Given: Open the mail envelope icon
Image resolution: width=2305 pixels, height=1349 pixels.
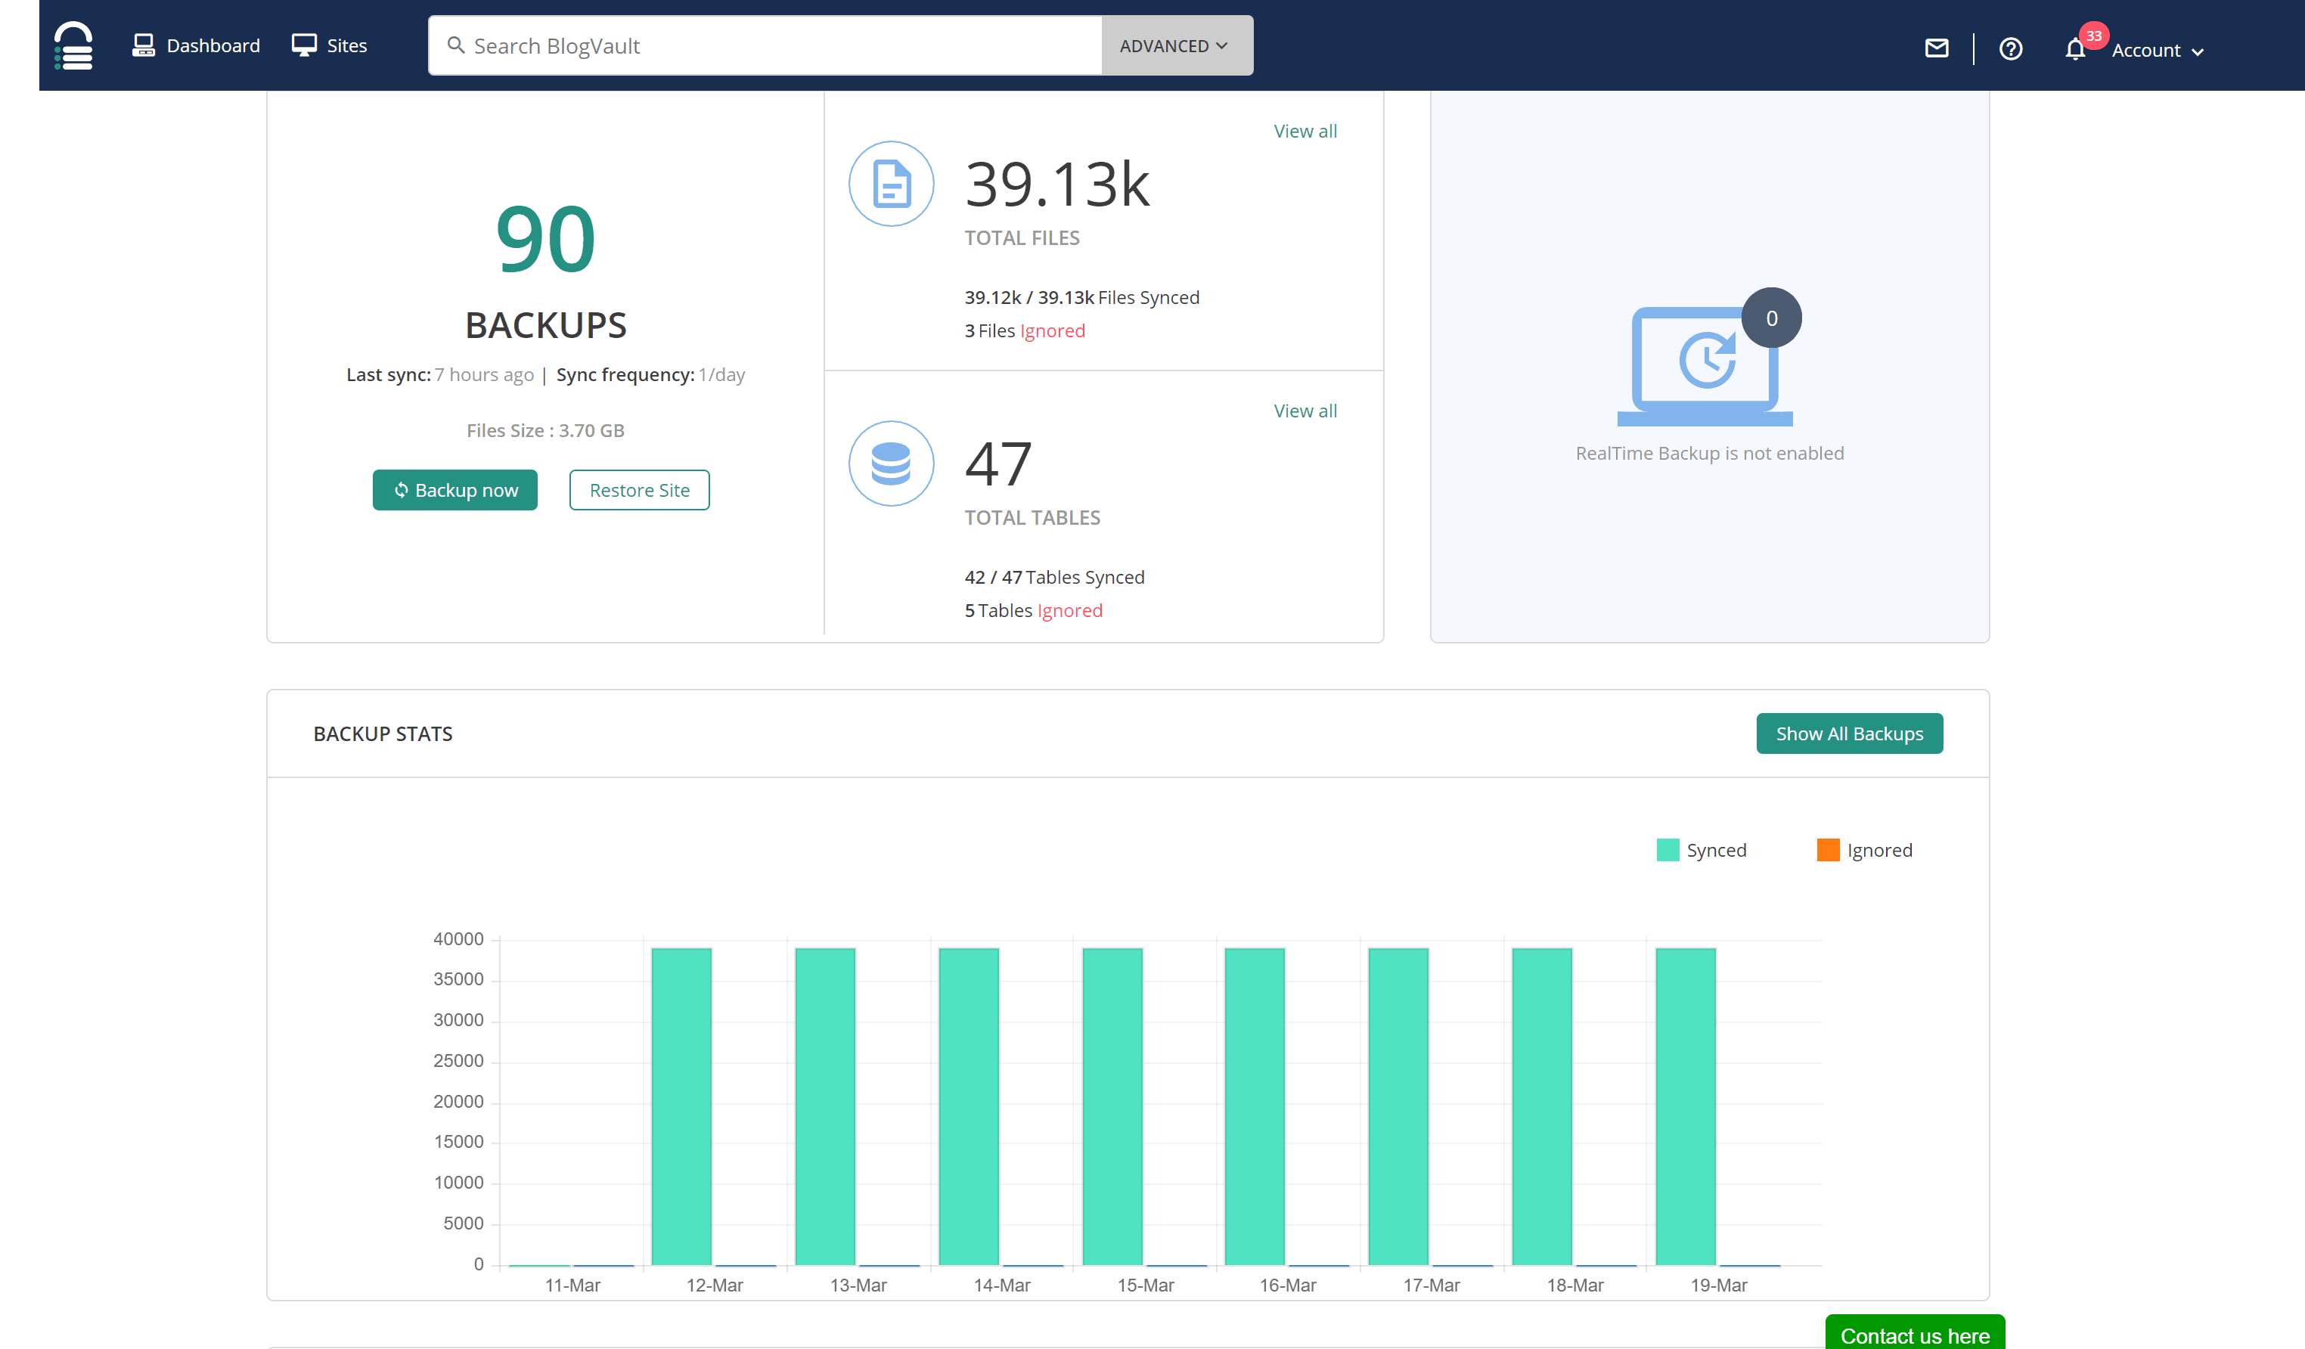Looking at the screenshot, I should coord(1937,48).
